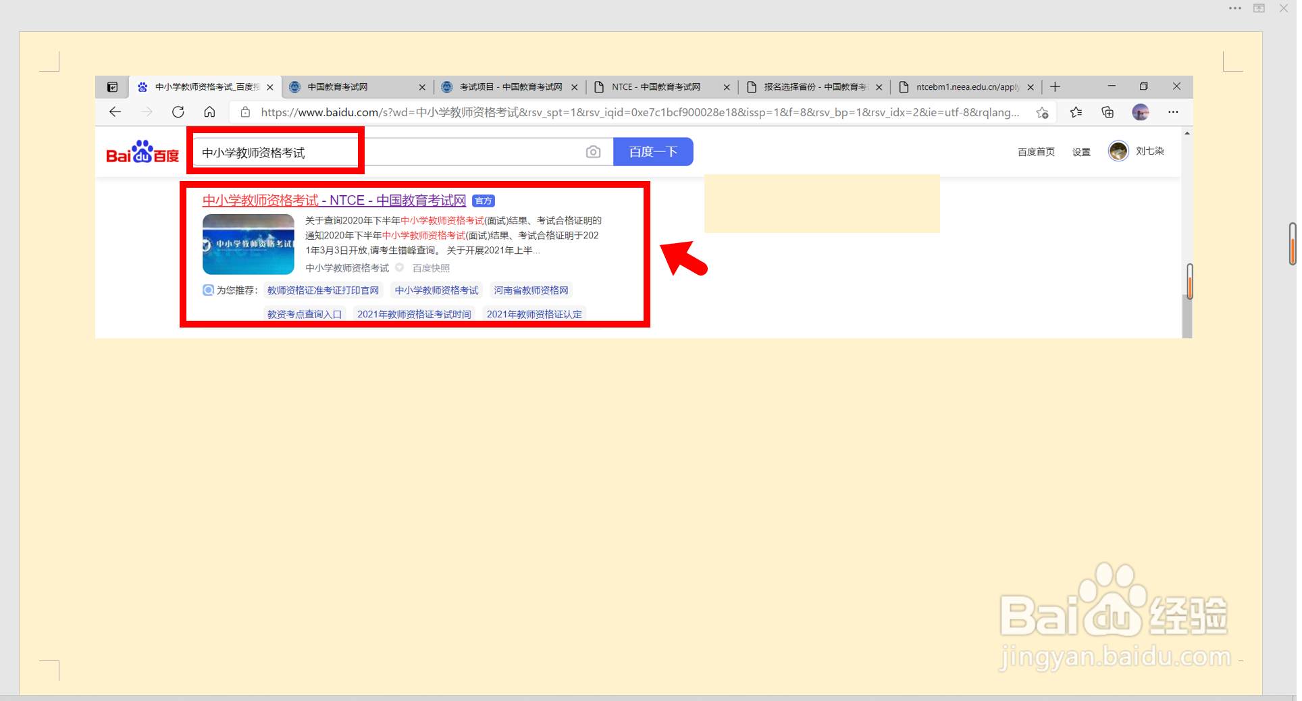Add this page to favorites star icon
Screen dimensions: 1302x701
(1043, 112)
